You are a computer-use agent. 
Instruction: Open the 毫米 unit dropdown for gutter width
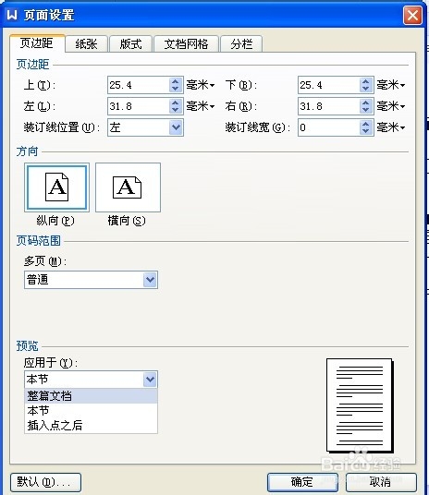pos(391,127)
